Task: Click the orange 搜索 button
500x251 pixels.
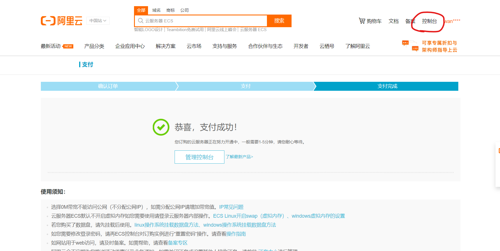Action: (x=279, y=21)
